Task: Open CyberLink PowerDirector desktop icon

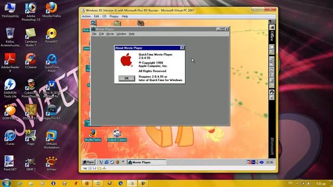Action: [31, 88]
